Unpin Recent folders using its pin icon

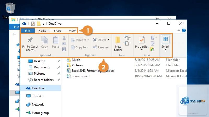pos(59,80)
